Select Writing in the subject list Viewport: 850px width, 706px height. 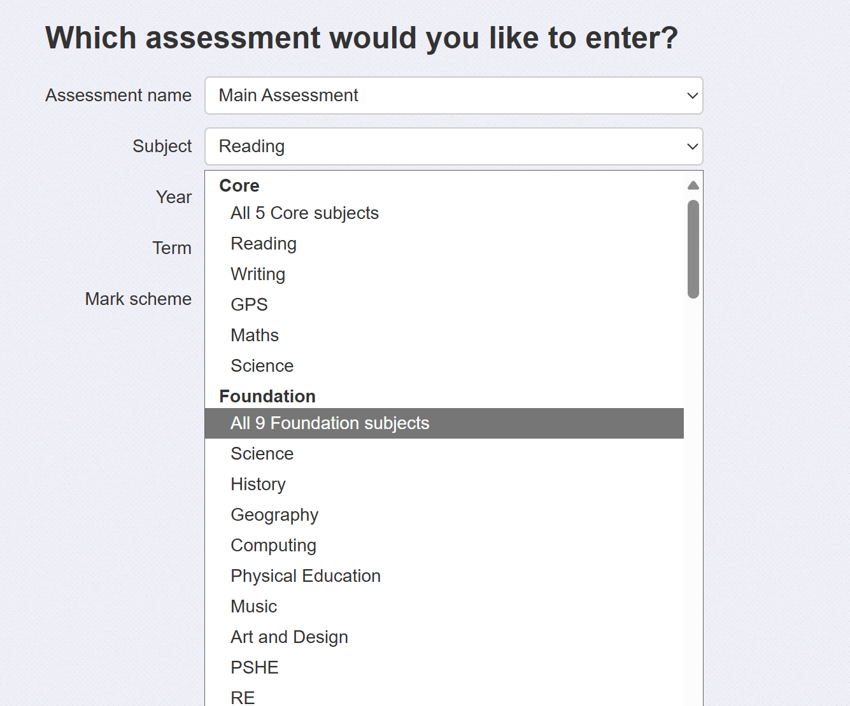click(258, 274)
